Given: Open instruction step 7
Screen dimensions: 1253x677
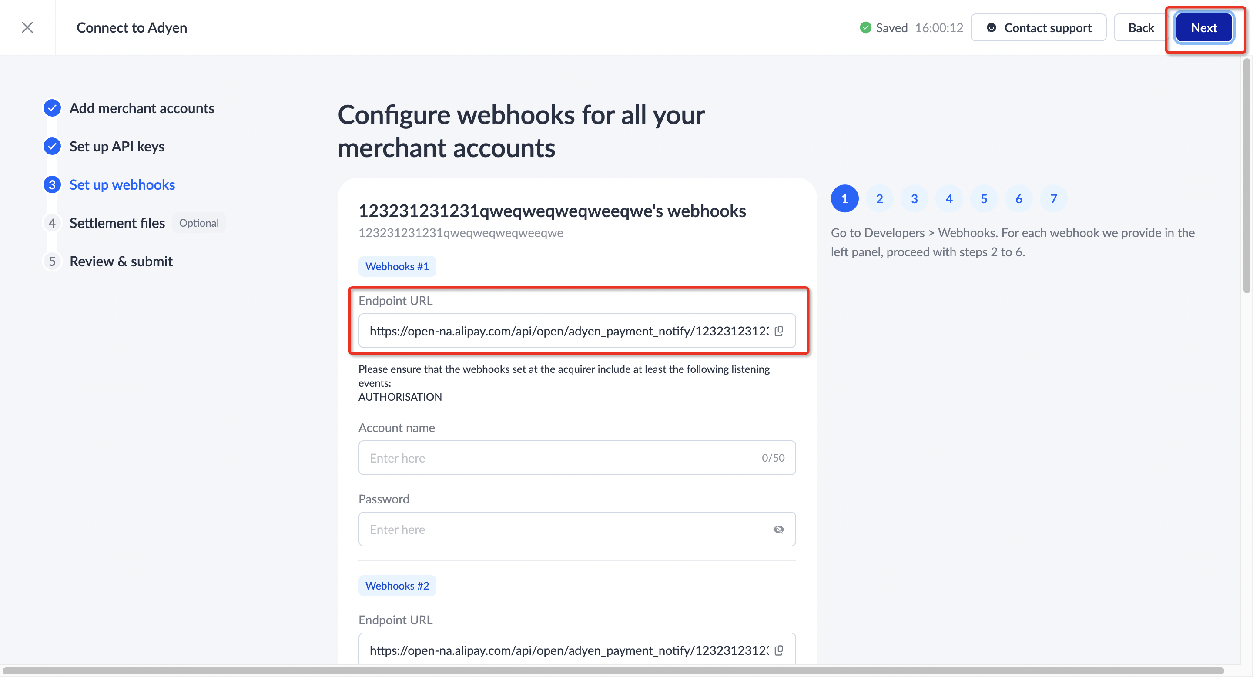Looking at the screenshot, I should click(1053, 198).
